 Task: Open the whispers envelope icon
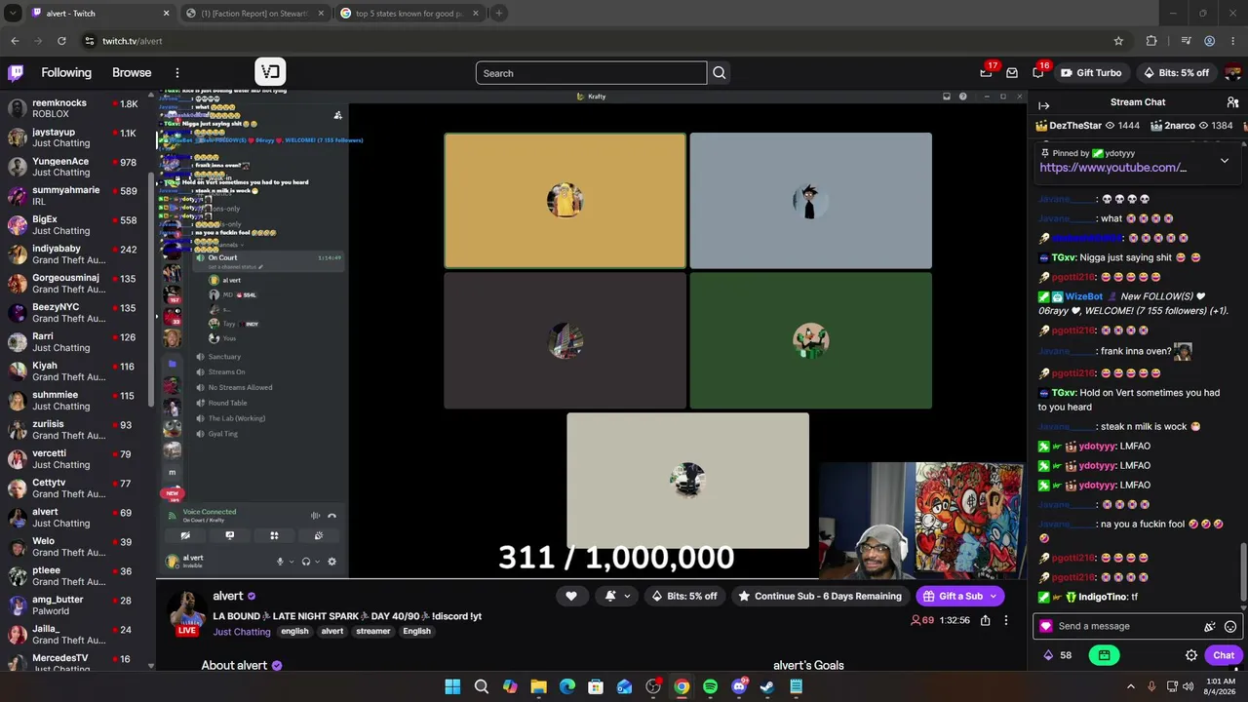(x=1012, y=73)
